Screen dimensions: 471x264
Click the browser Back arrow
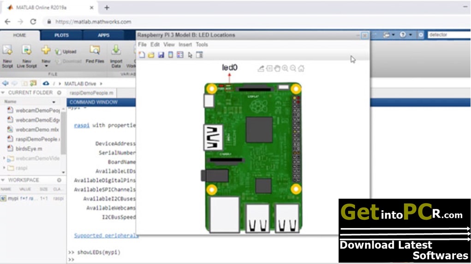pyautogui.click(x=7, y=22)
